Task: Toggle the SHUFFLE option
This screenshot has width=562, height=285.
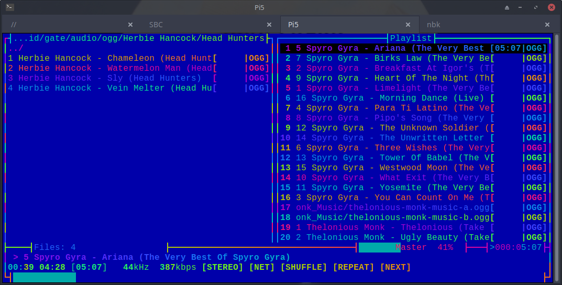Action: (x=304, y=267)
